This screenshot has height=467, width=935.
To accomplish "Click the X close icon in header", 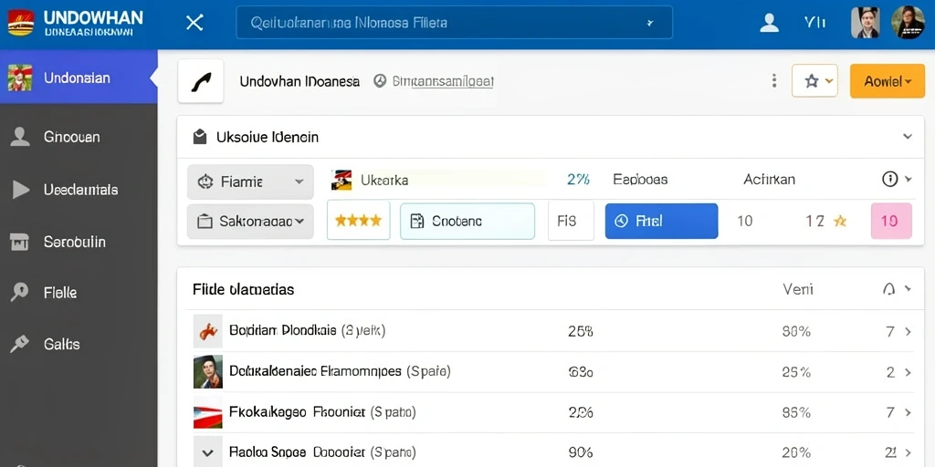I will pos(194,23).
